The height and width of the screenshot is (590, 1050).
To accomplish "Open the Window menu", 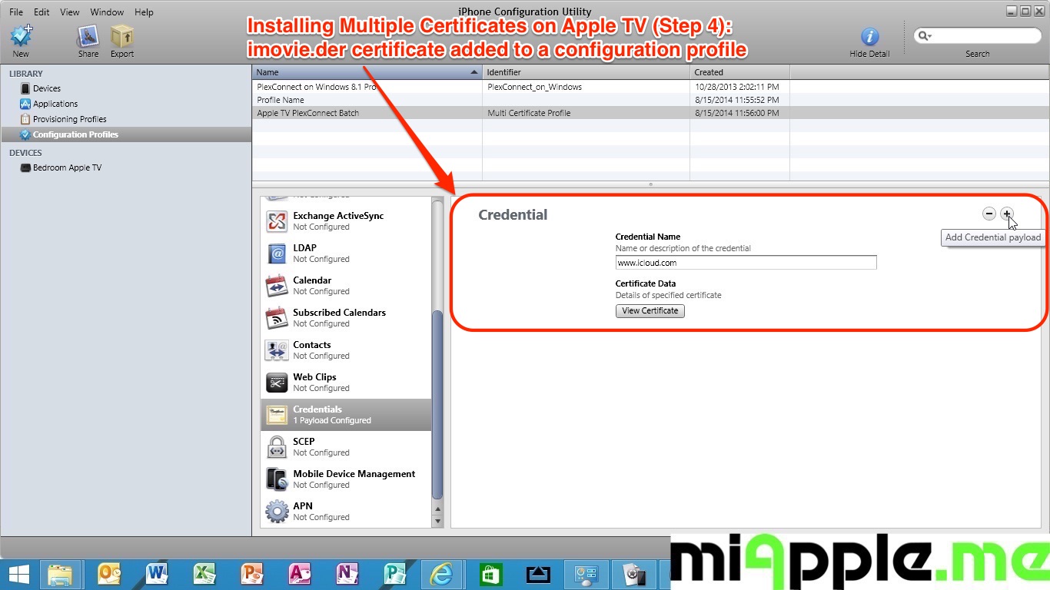I will 107,12.
